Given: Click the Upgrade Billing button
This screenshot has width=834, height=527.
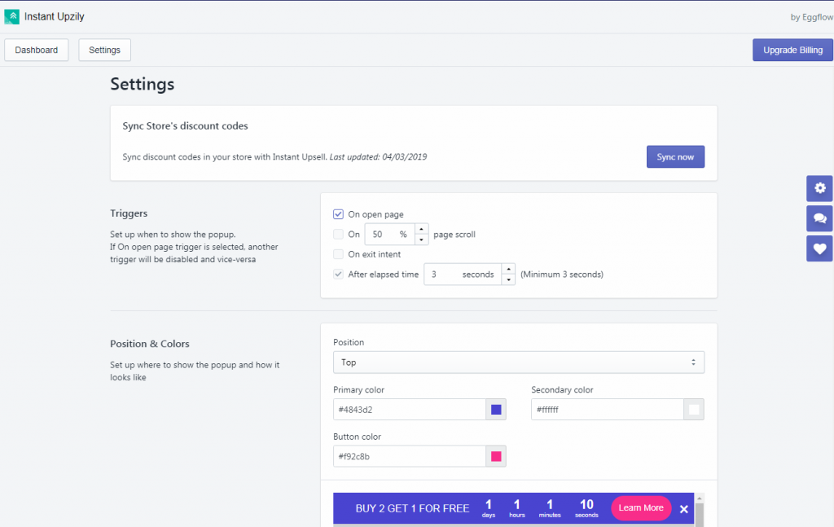Looking at the screenshot, I should pos(792,50).
